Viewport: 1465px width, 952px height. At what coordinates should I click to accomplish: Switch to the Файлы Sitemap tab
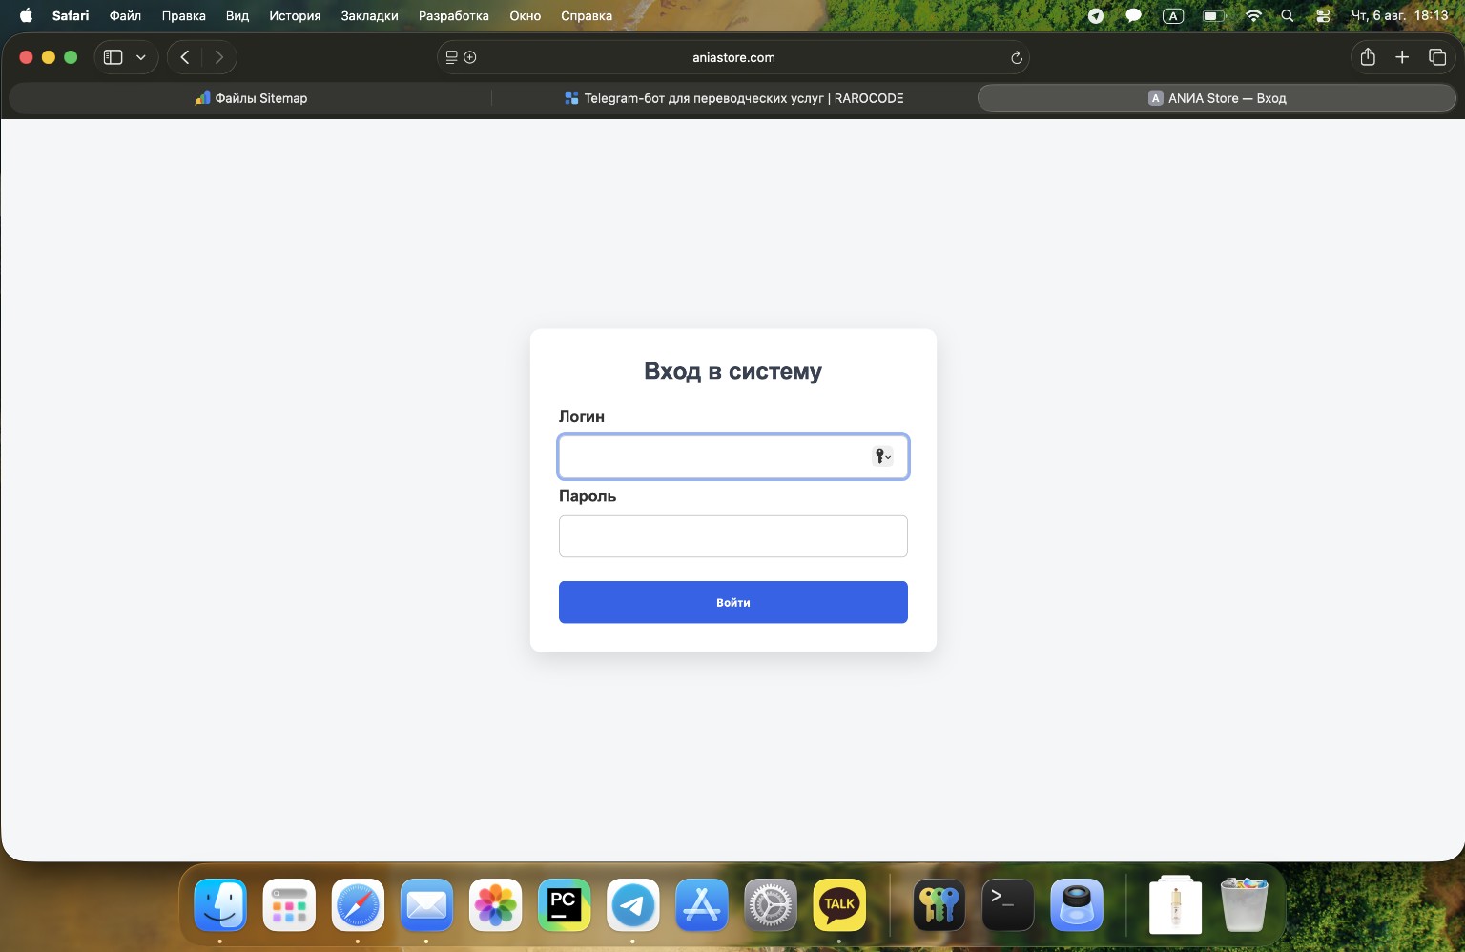point(251,98)
